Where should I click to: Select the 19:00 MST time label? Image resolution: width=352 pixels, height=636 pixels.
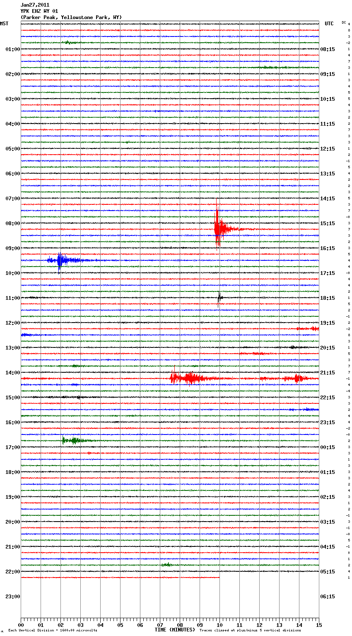[x=13, y=497]
